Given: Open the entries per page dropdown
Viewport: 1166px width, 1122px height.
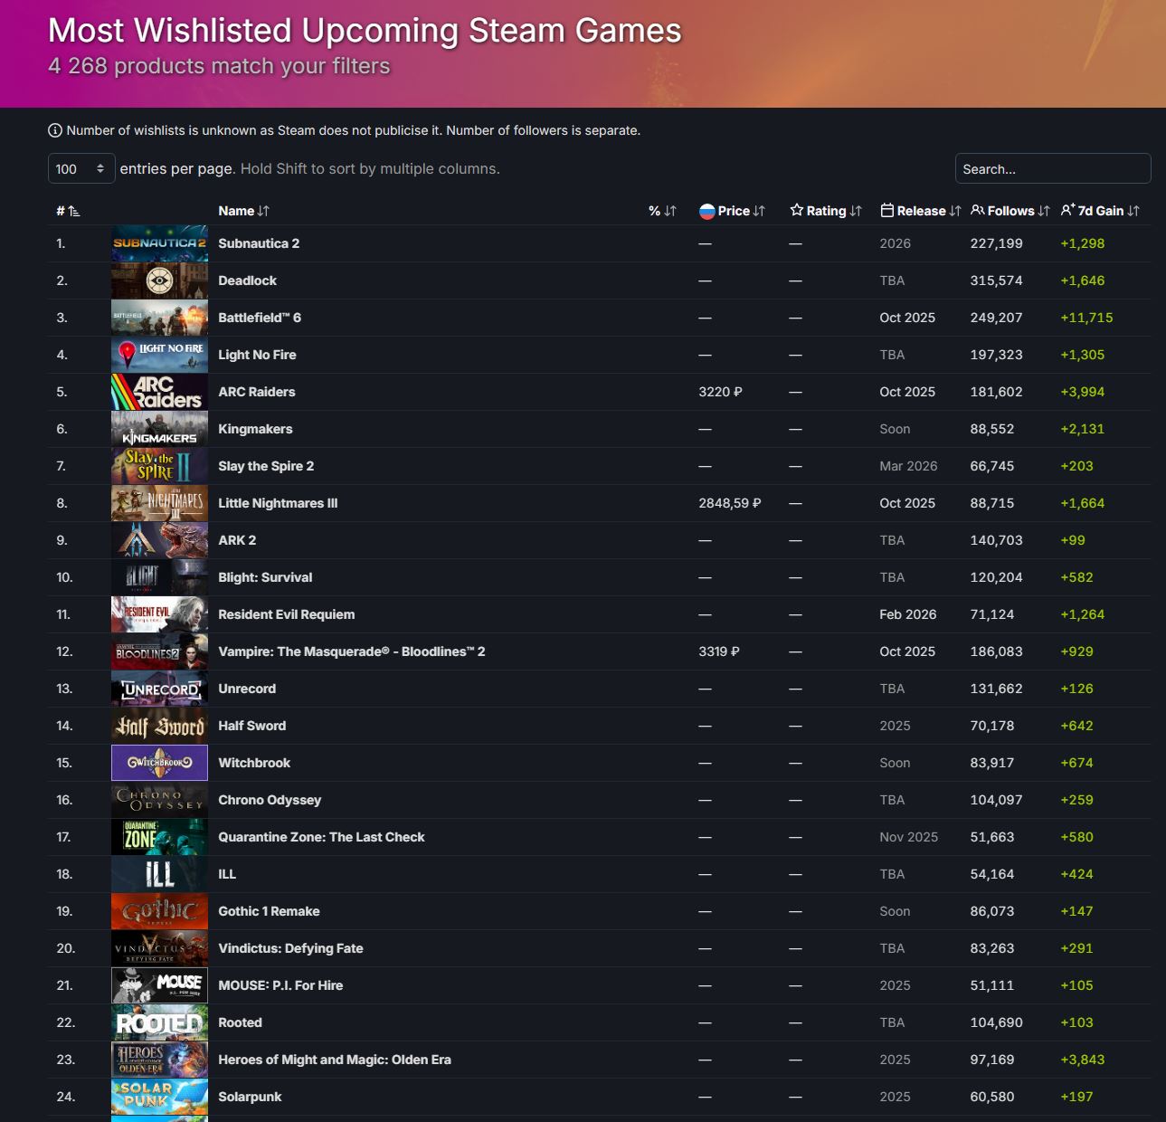Looking at the screenshot, I should click(81, 168).
